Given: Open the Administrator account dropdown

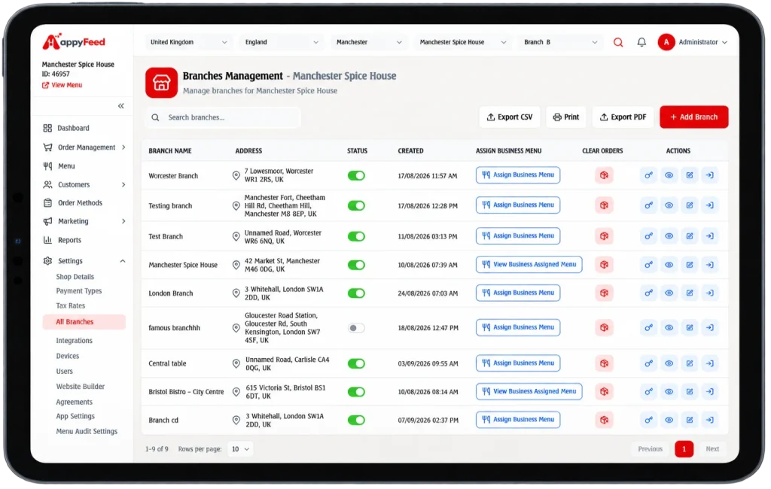Looking at the screenshot, I should 702,42.
